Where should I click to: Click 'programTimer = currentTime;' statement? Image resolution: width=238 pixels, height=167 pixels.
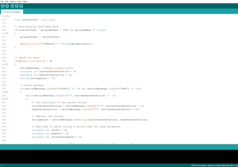40,37
